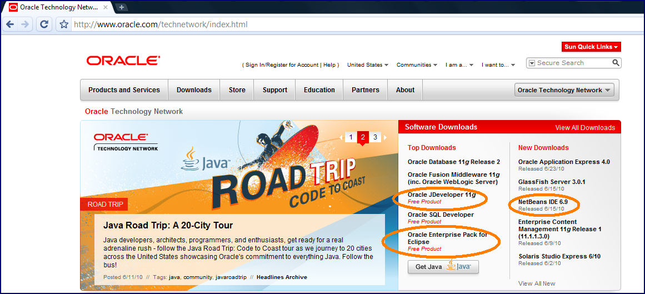Go to previous slide with left arrow
645x294 pixels.
(x=341, y=137)
